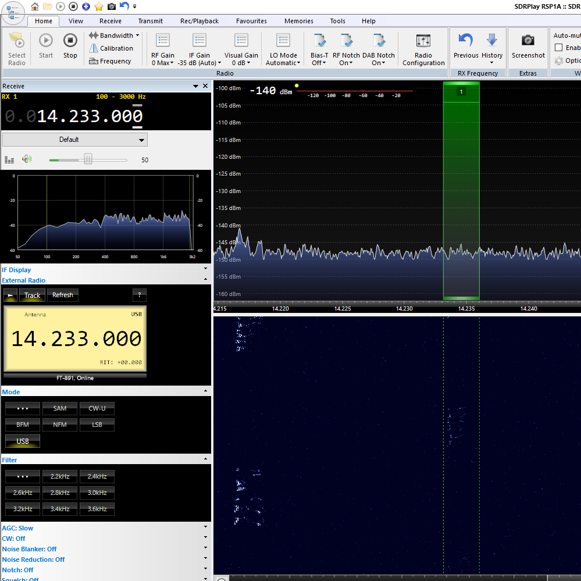Click the yellow star favourites icon
581x581 pixels.
coord(98,6)
